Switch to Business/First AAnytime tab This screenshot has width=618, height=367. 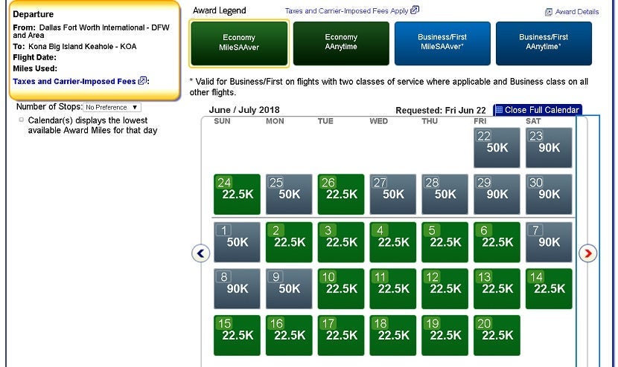544,43
